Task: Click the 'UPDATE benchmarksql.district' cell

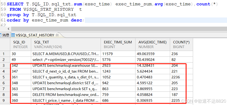Action: (66, 83)
